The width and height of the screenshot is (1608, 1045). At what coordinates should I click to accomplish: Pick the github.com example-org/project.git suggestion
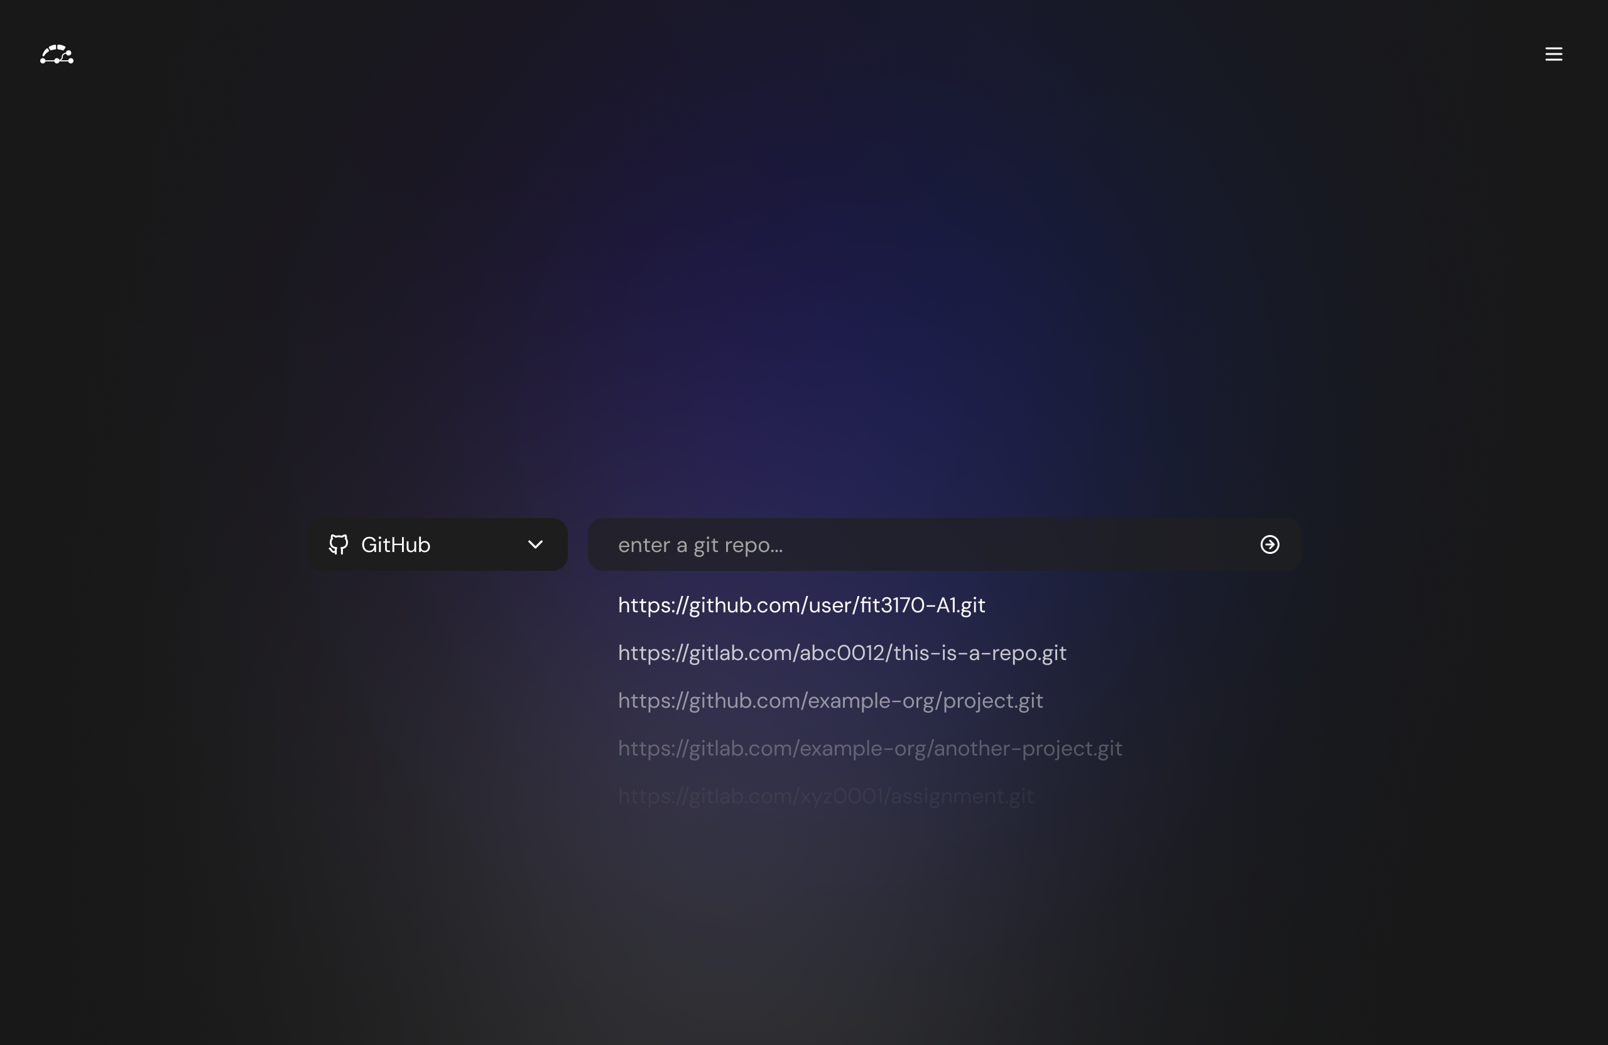click(830, 700)
